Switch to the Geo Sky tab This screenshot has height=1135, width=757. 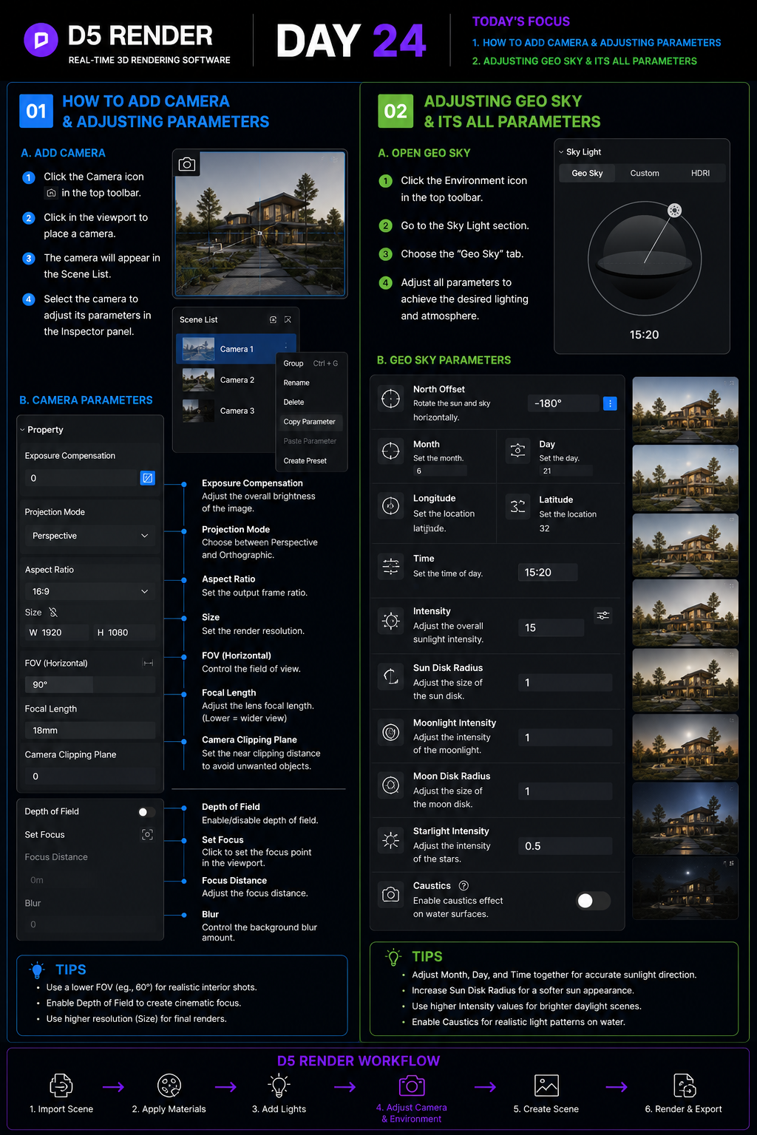[x=587, y=173]
